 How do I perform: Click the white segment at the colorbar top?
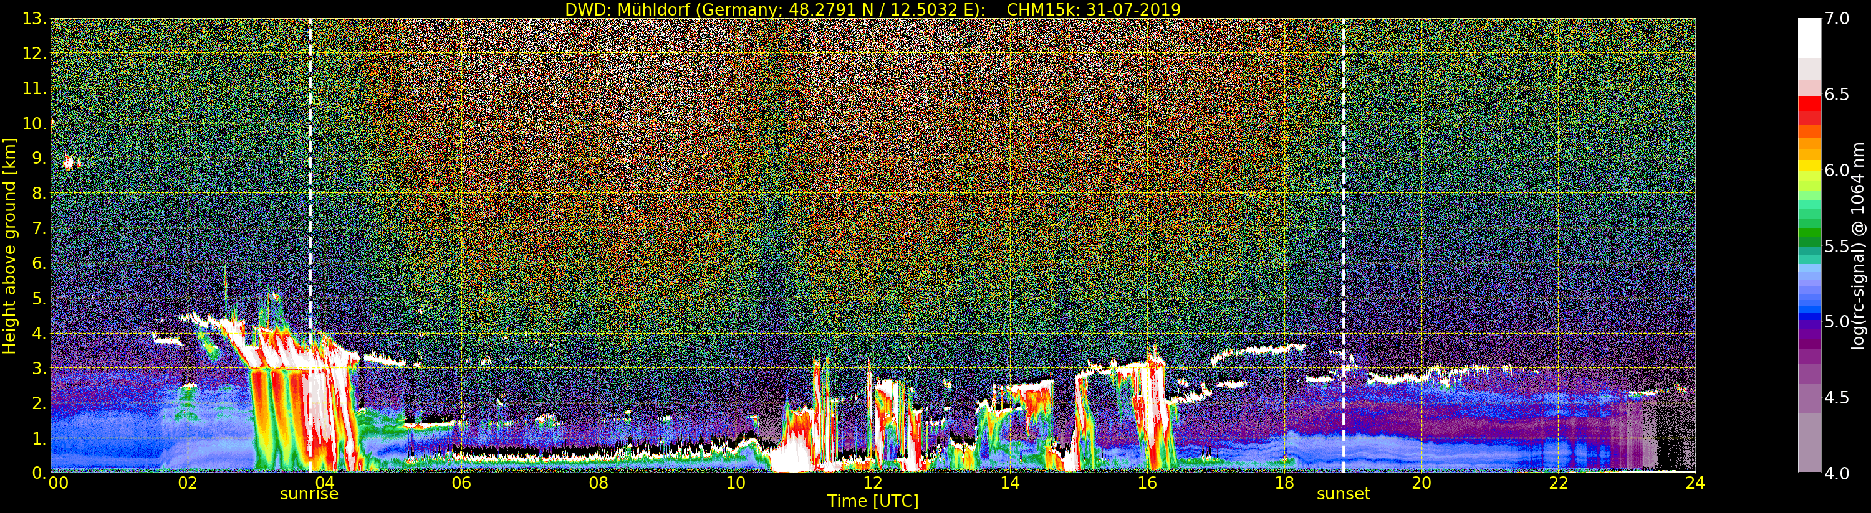pos(1809,38)
